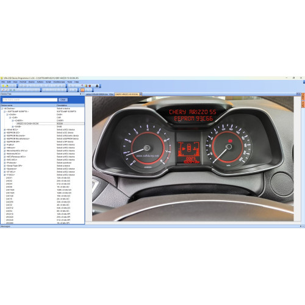The width and height of the screenshot is (305, 305).
Task: Select the 24C64 device row
Action: [x=42, y=211]
